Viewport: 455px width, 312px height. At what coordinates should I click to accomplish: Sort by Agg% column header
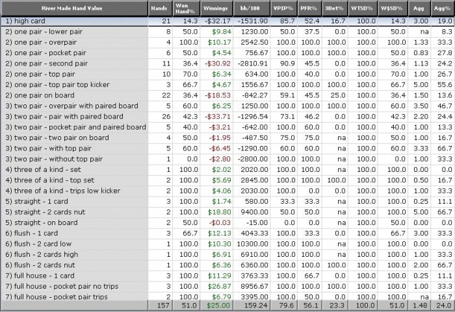443,8
